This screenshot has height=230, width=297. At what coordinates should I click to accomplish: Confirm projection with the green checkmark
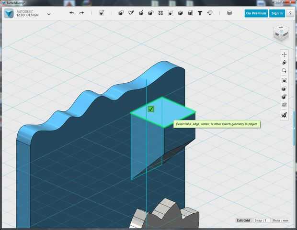click(x=151, y=109)
